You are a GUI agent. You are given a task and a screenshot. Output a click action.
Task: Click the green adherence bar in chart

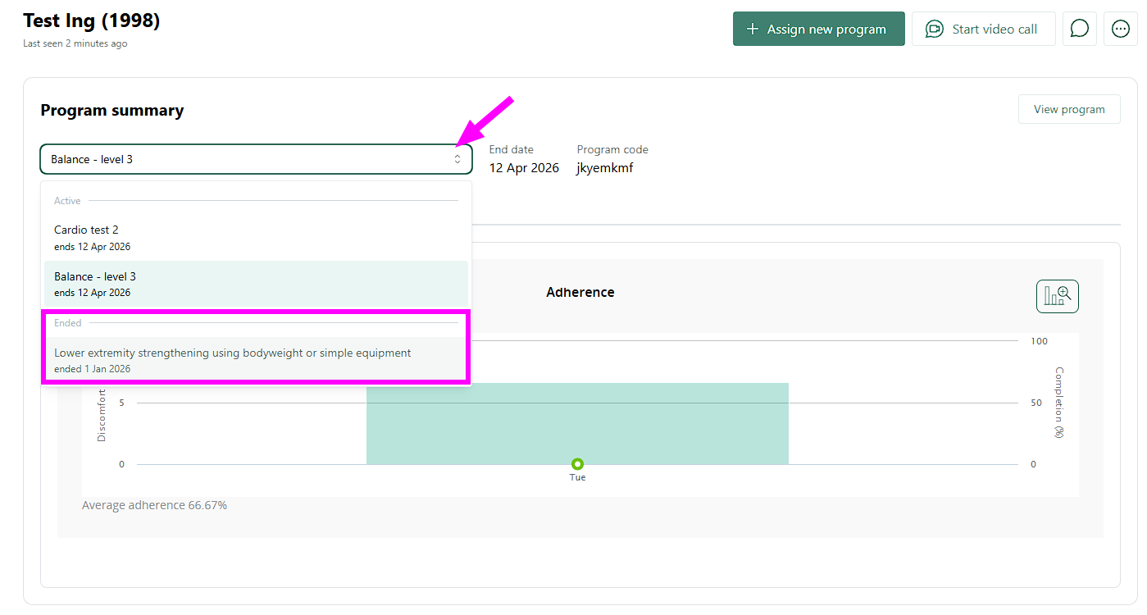pyautogui.click(x=577, y=423)
